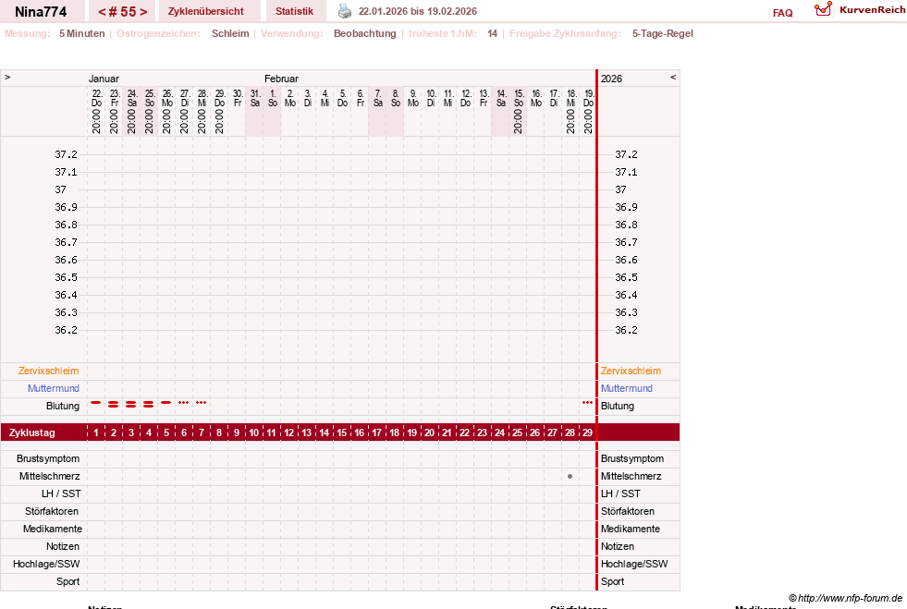Click the Mittelschmerz dot on day 28

point(570,477)
